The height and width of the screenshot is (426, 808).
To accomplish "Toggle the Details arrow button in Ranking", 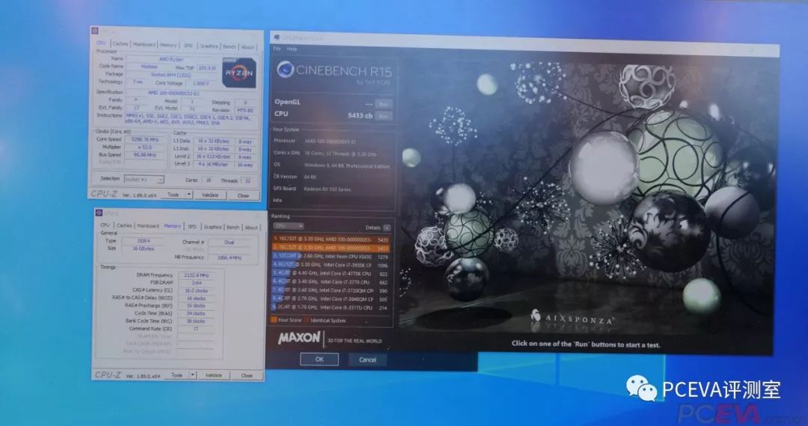I will click(387, 228).
